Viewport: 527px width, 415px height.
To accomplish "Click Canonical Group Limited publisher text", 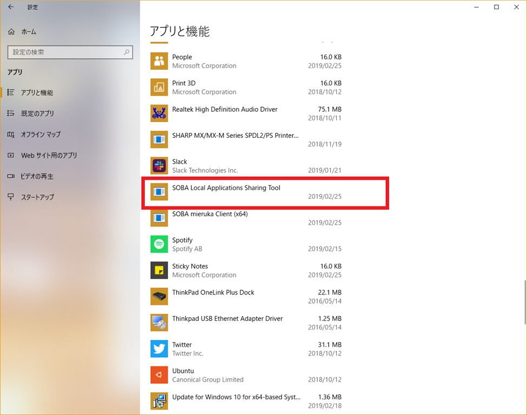I will click(208, 380).
